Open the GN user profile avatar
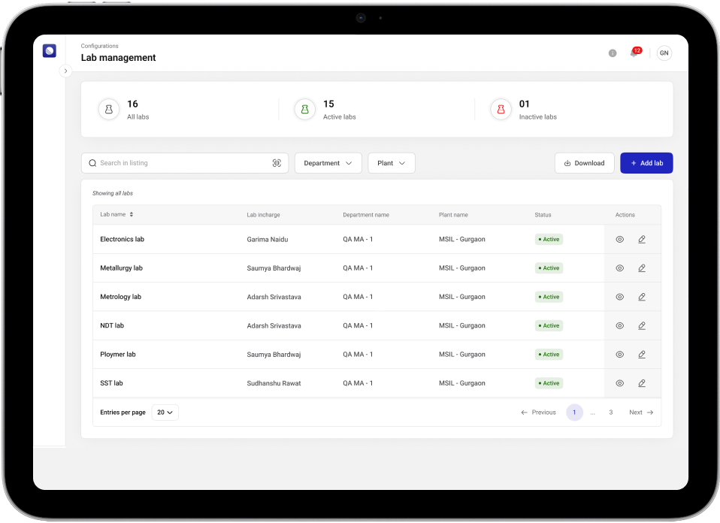The image size is (720, 523). click(664, 53)
